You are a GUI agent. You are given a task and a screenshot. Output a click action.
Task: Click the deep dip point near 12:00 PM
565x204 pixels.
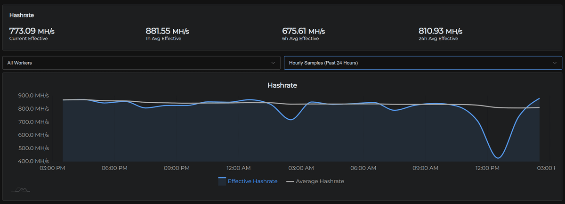tap(498, 157)
